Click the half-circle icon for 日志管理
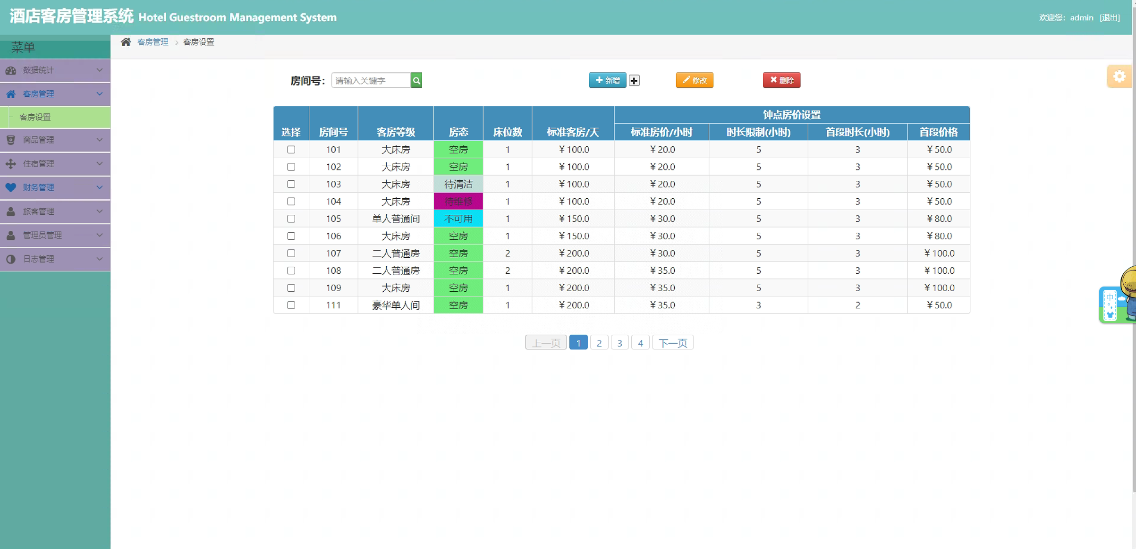The height and width of the screenshot is (549, 1136). (x=11, y=259)
